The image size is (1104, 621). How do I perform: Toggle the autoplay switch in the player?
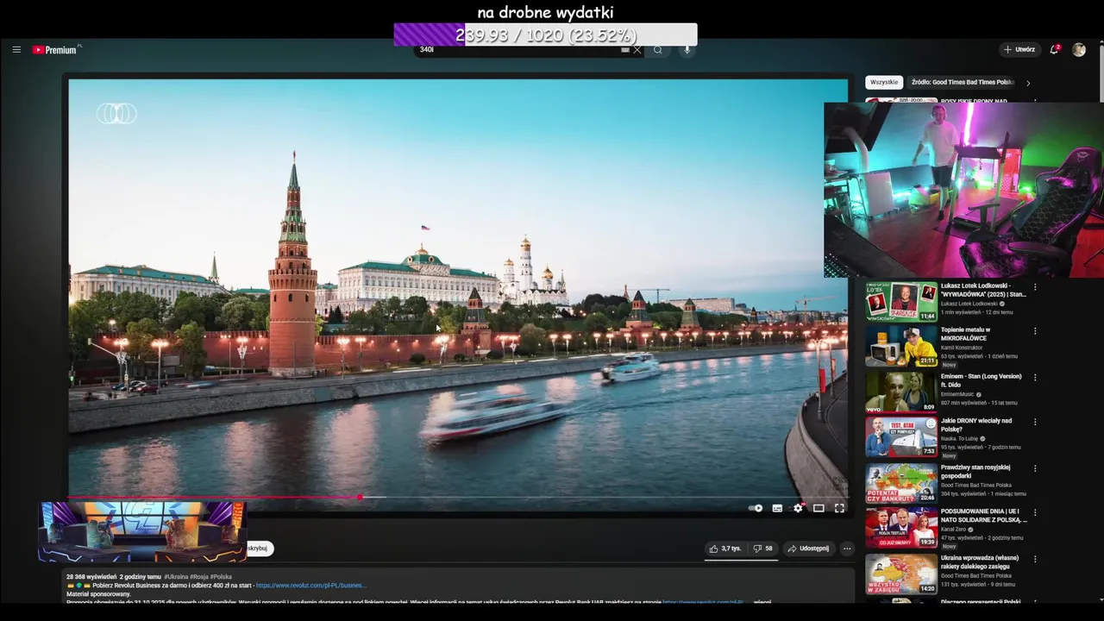coord(756,508)
